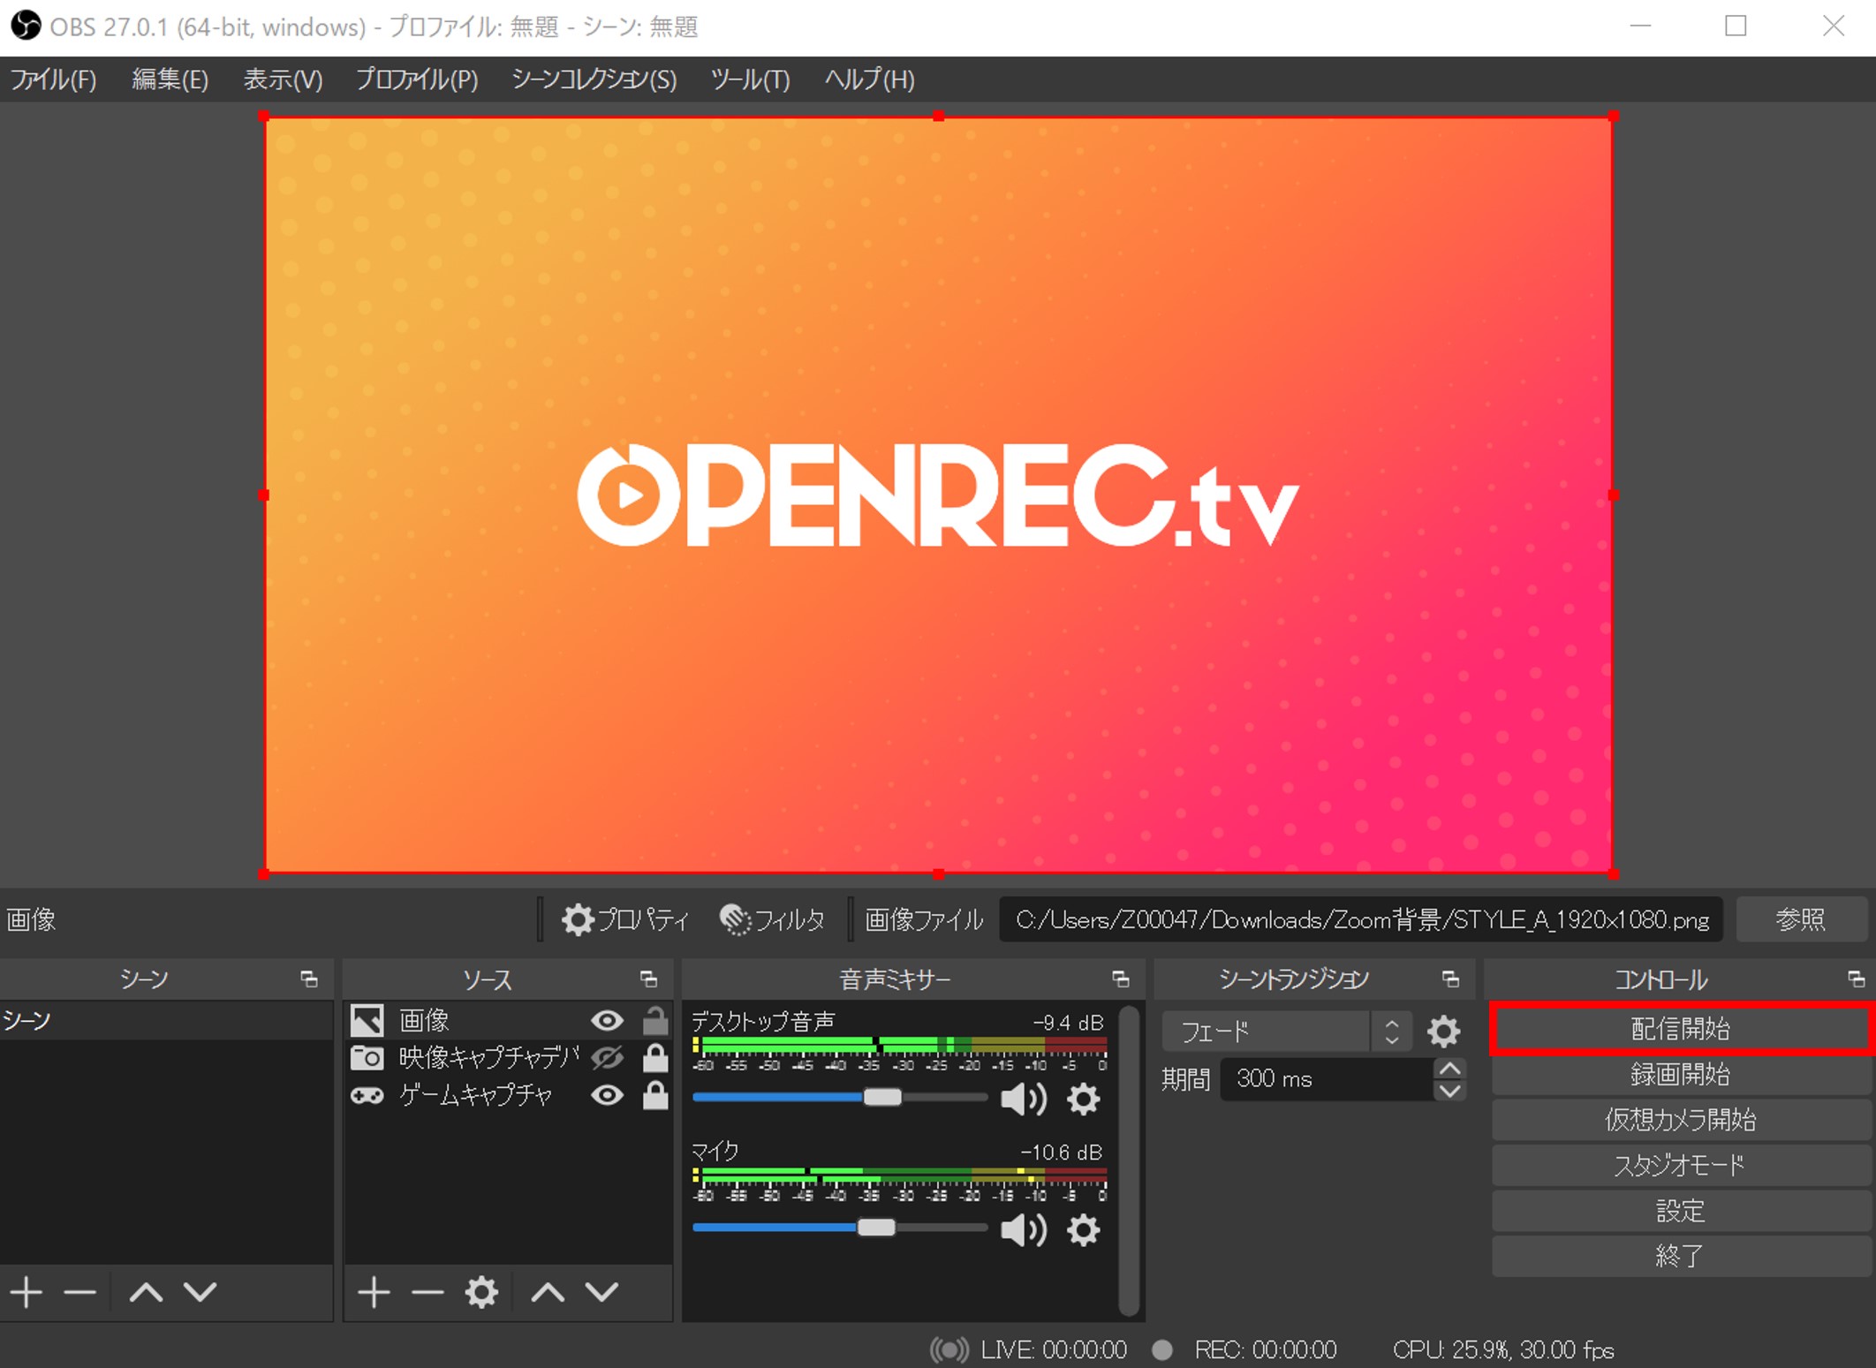
Task: Add a new source with plus icon
Action: click(x=374, y=1292)
